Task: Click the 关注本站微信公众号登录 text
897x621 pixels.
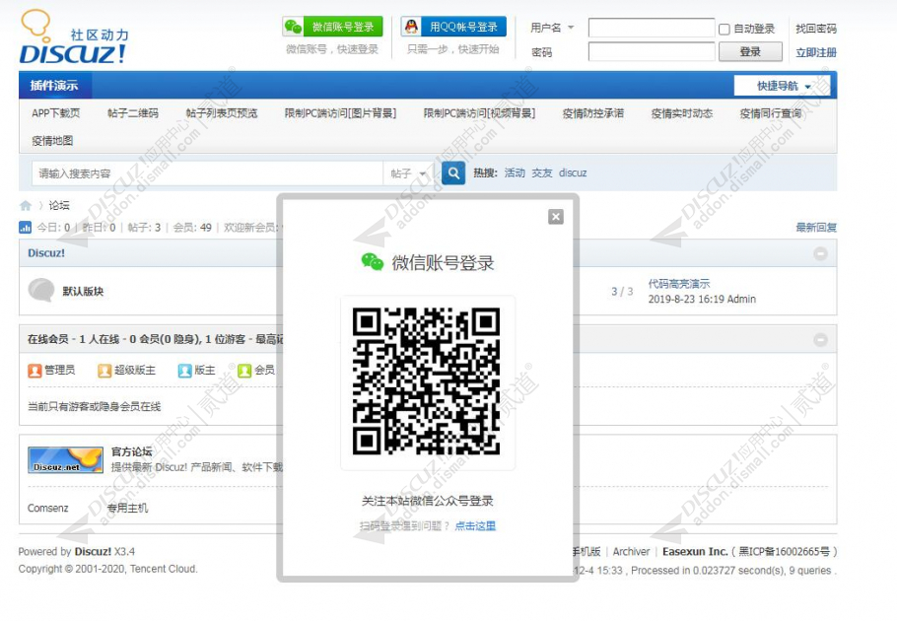Action: tap(428, 501)
